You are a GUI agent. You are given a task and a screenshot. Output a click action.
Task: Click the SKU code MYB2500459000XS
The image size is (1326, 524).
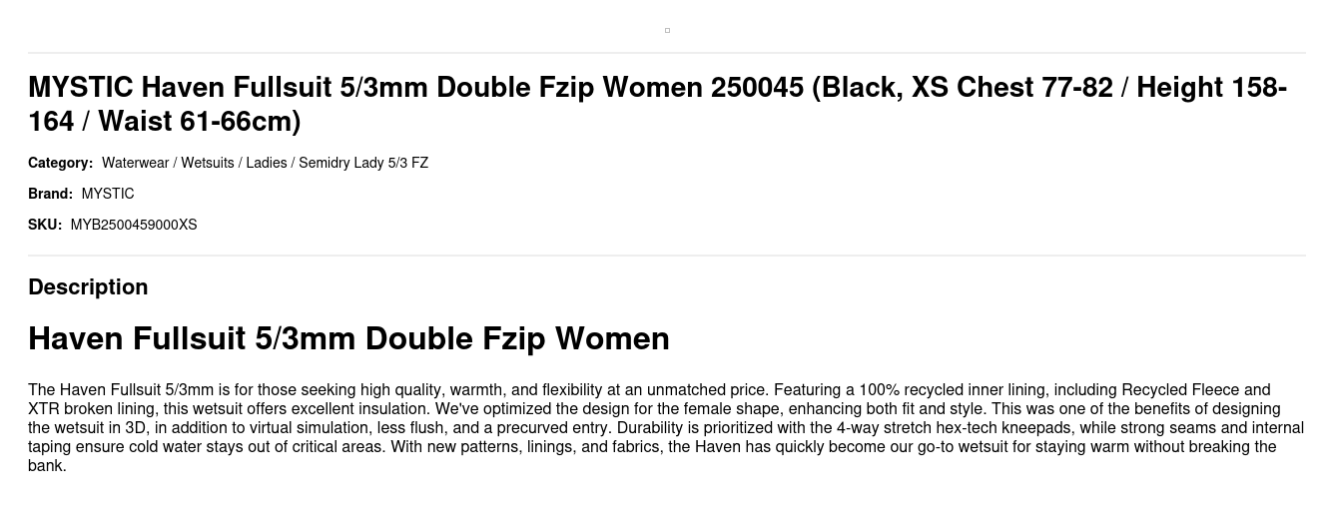[x=134, y=225]
